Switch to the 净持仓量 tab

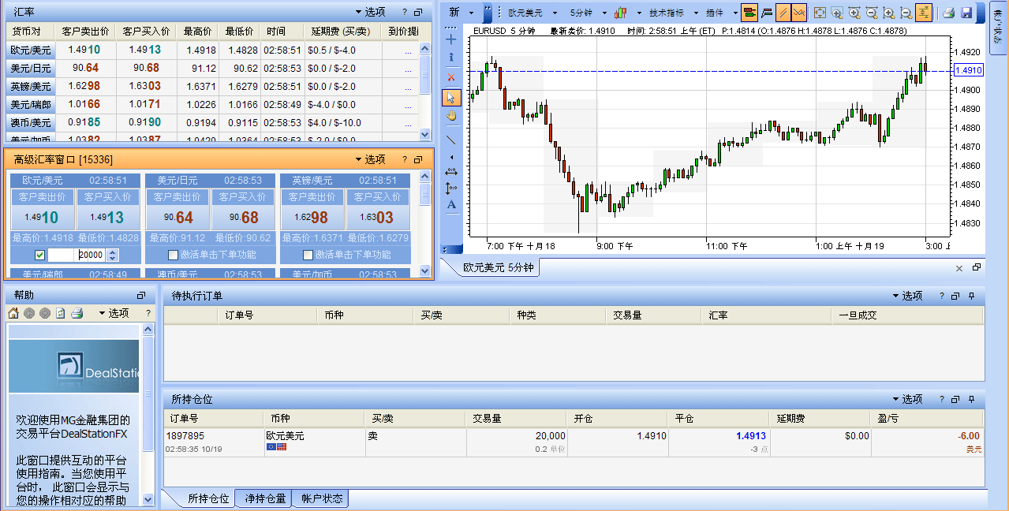[265, 498]
